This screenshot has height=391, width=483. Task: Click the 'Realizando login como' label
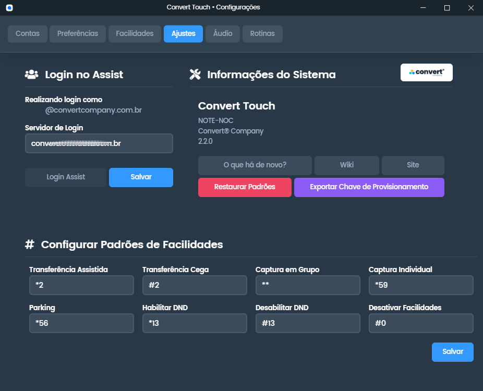[x=64, y=100]
